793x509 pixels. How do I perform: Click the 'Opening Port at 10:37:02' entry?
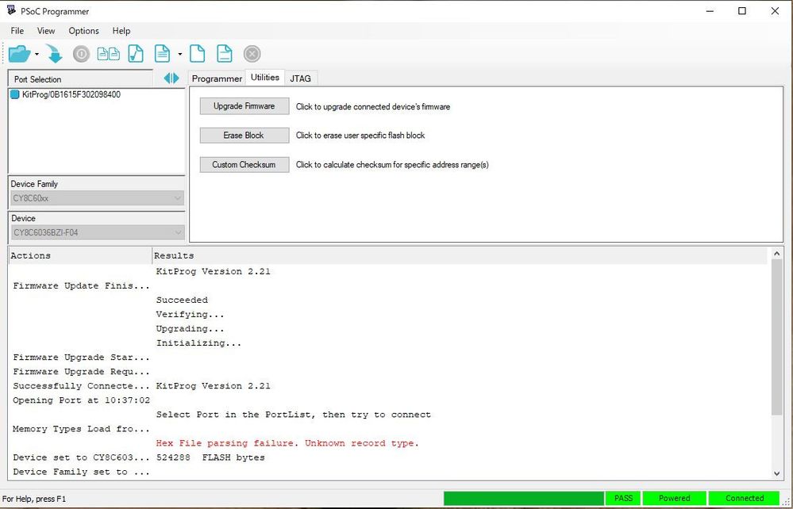point(82,400)
